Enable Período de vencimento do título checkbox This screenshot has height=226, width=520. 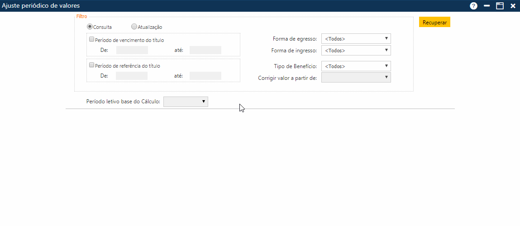coord(92,40)
